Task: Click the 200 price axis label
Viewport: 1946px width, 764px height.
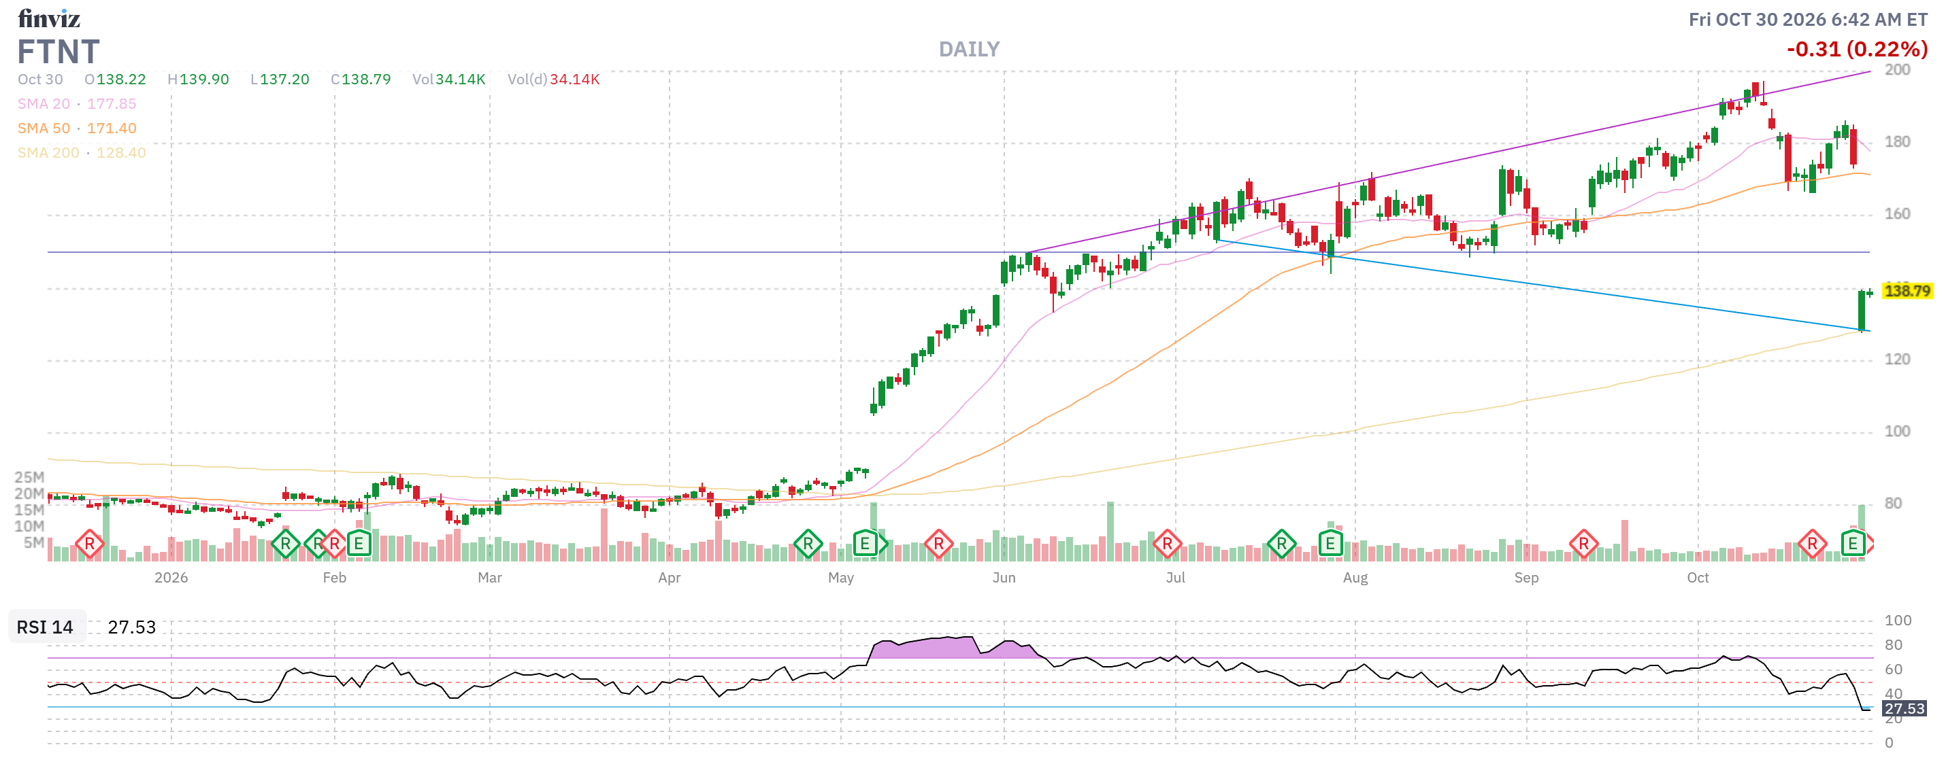Action: (1897, 70)
